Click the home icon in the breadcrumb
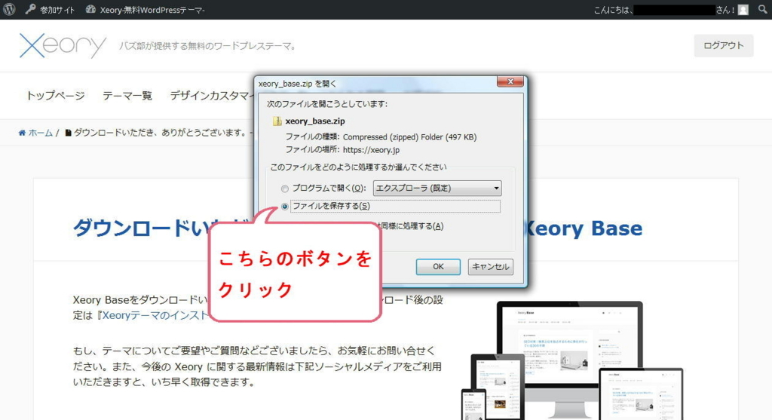This screenshot has height=420, width=772. [22, 133]
